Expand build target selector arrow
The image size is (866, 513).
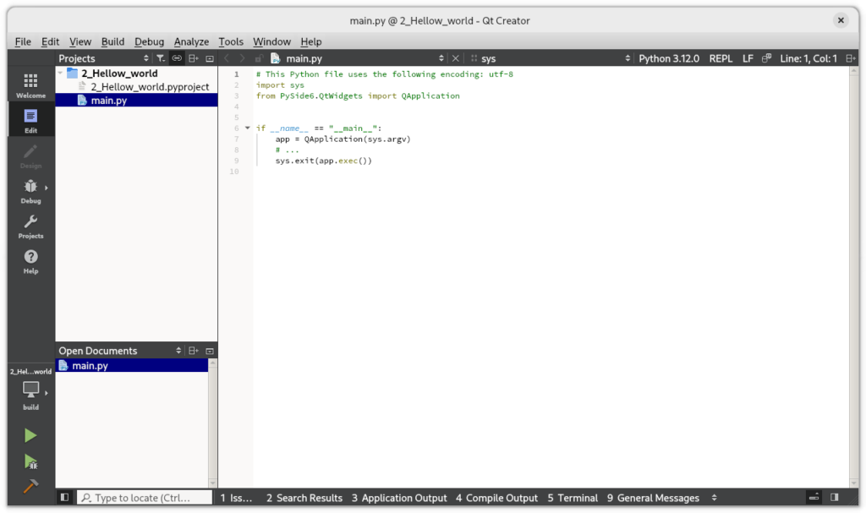coord(47,393)
